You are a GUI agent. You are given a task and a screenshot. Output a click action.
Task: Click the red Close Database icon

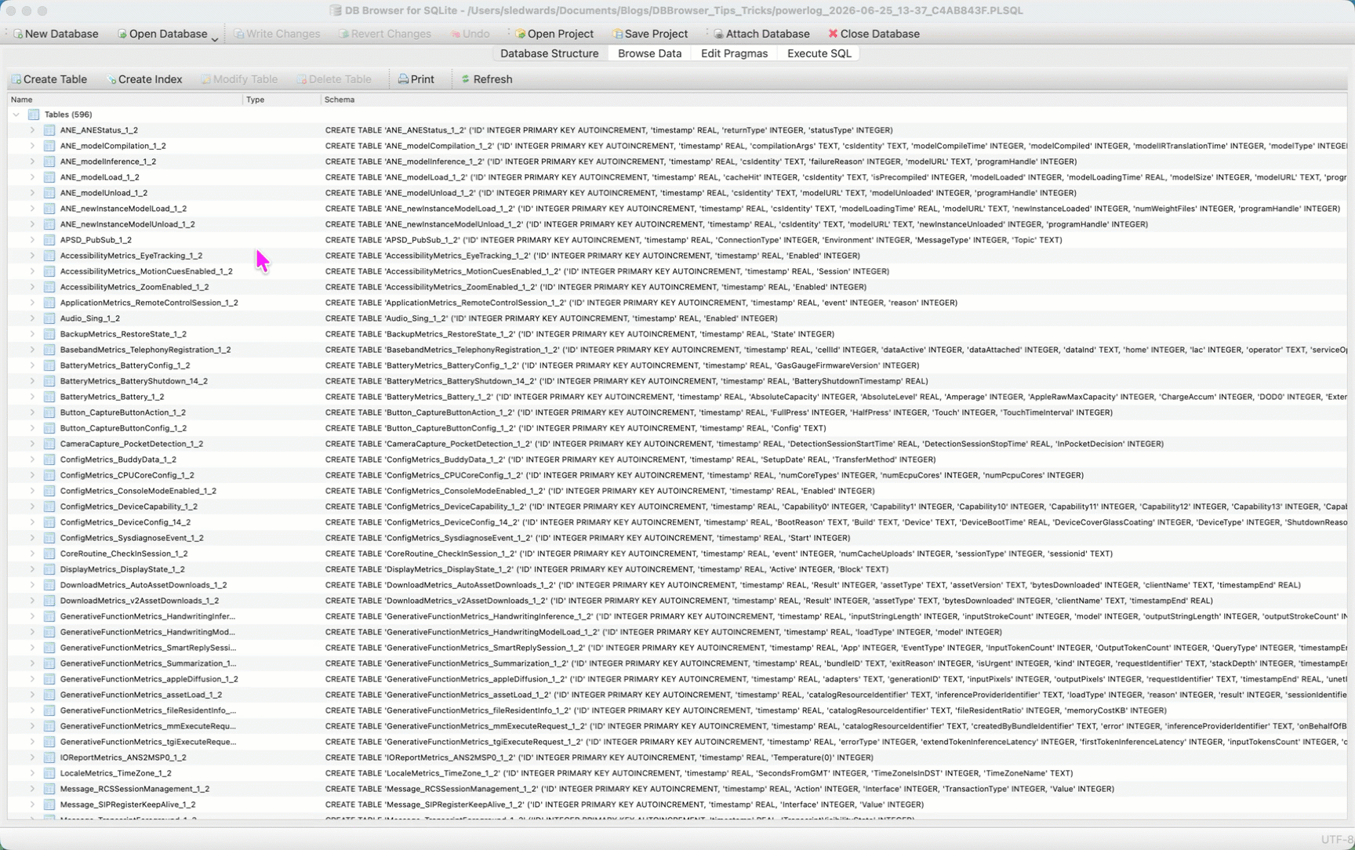[x=833, y=34]
